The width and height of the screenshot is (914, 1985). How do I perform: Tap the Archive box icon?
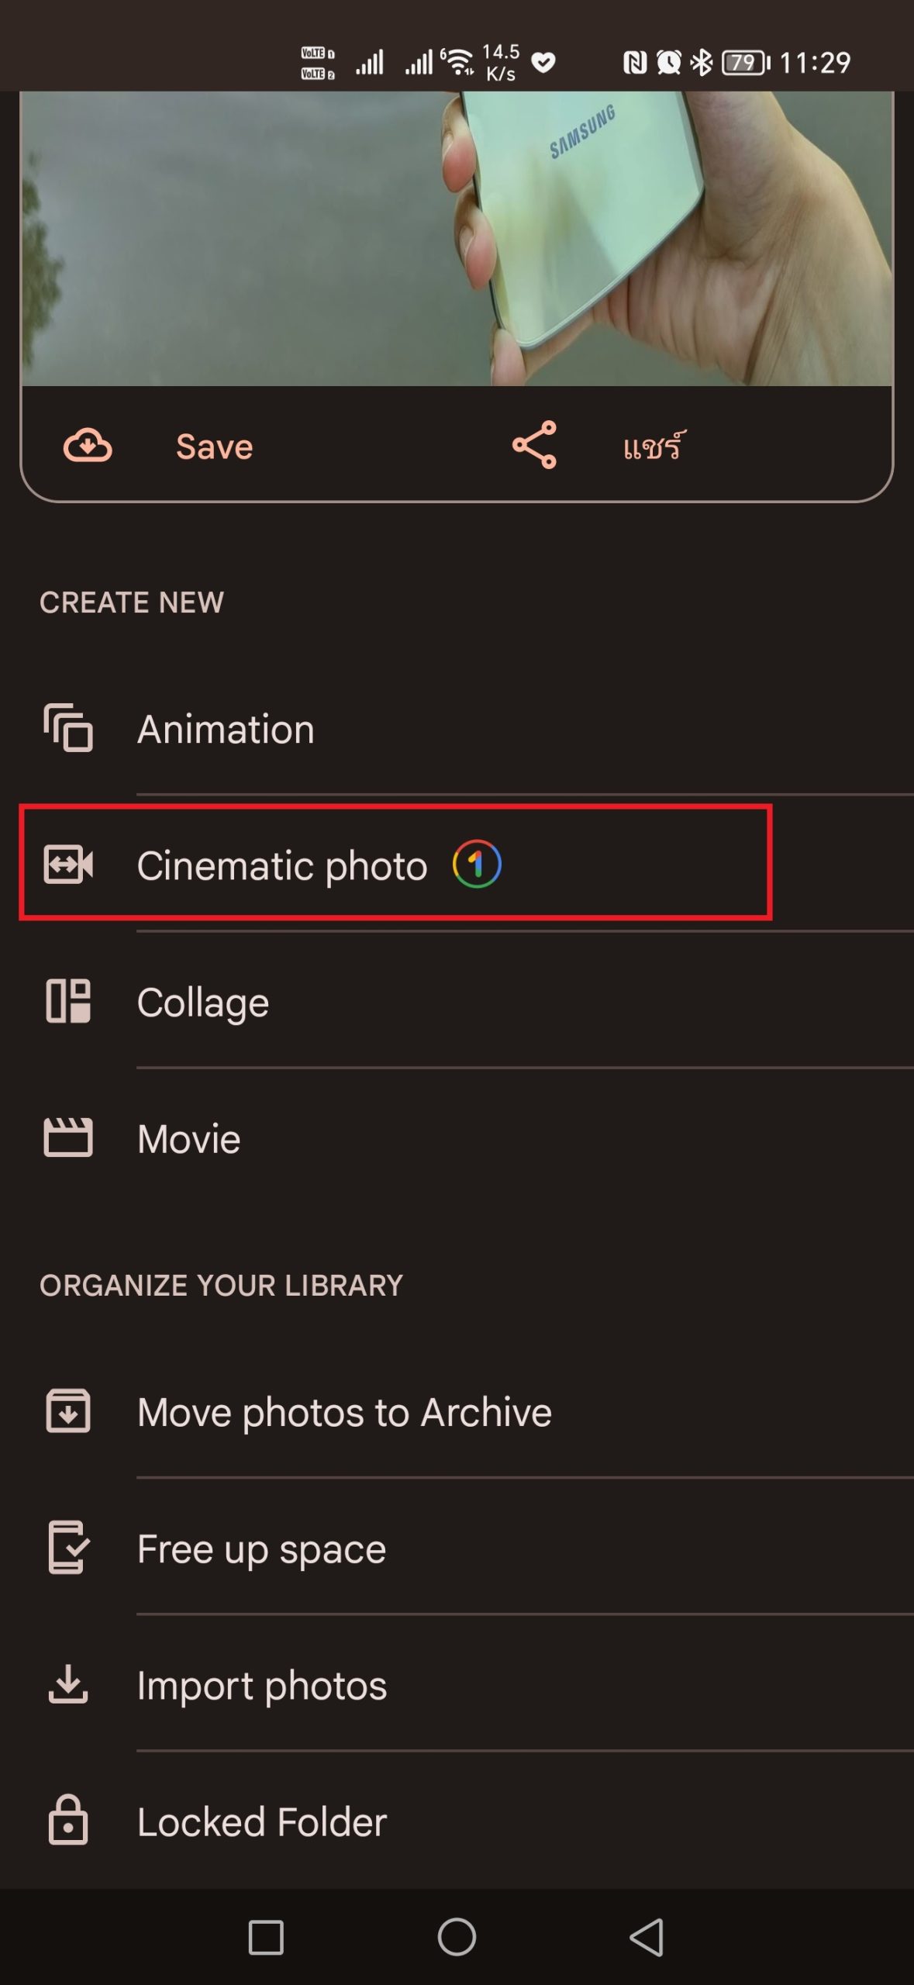pyautogui.click(x=68, y=1411)
